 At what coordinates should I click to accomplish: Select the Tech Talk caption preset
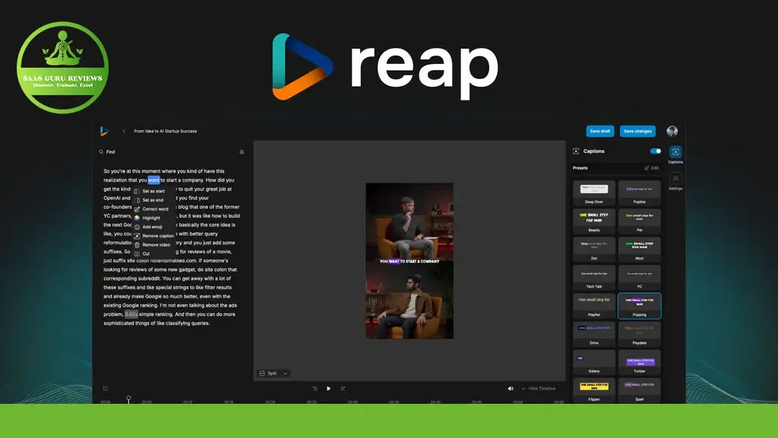pyautogui.click(x=594, y=278)
